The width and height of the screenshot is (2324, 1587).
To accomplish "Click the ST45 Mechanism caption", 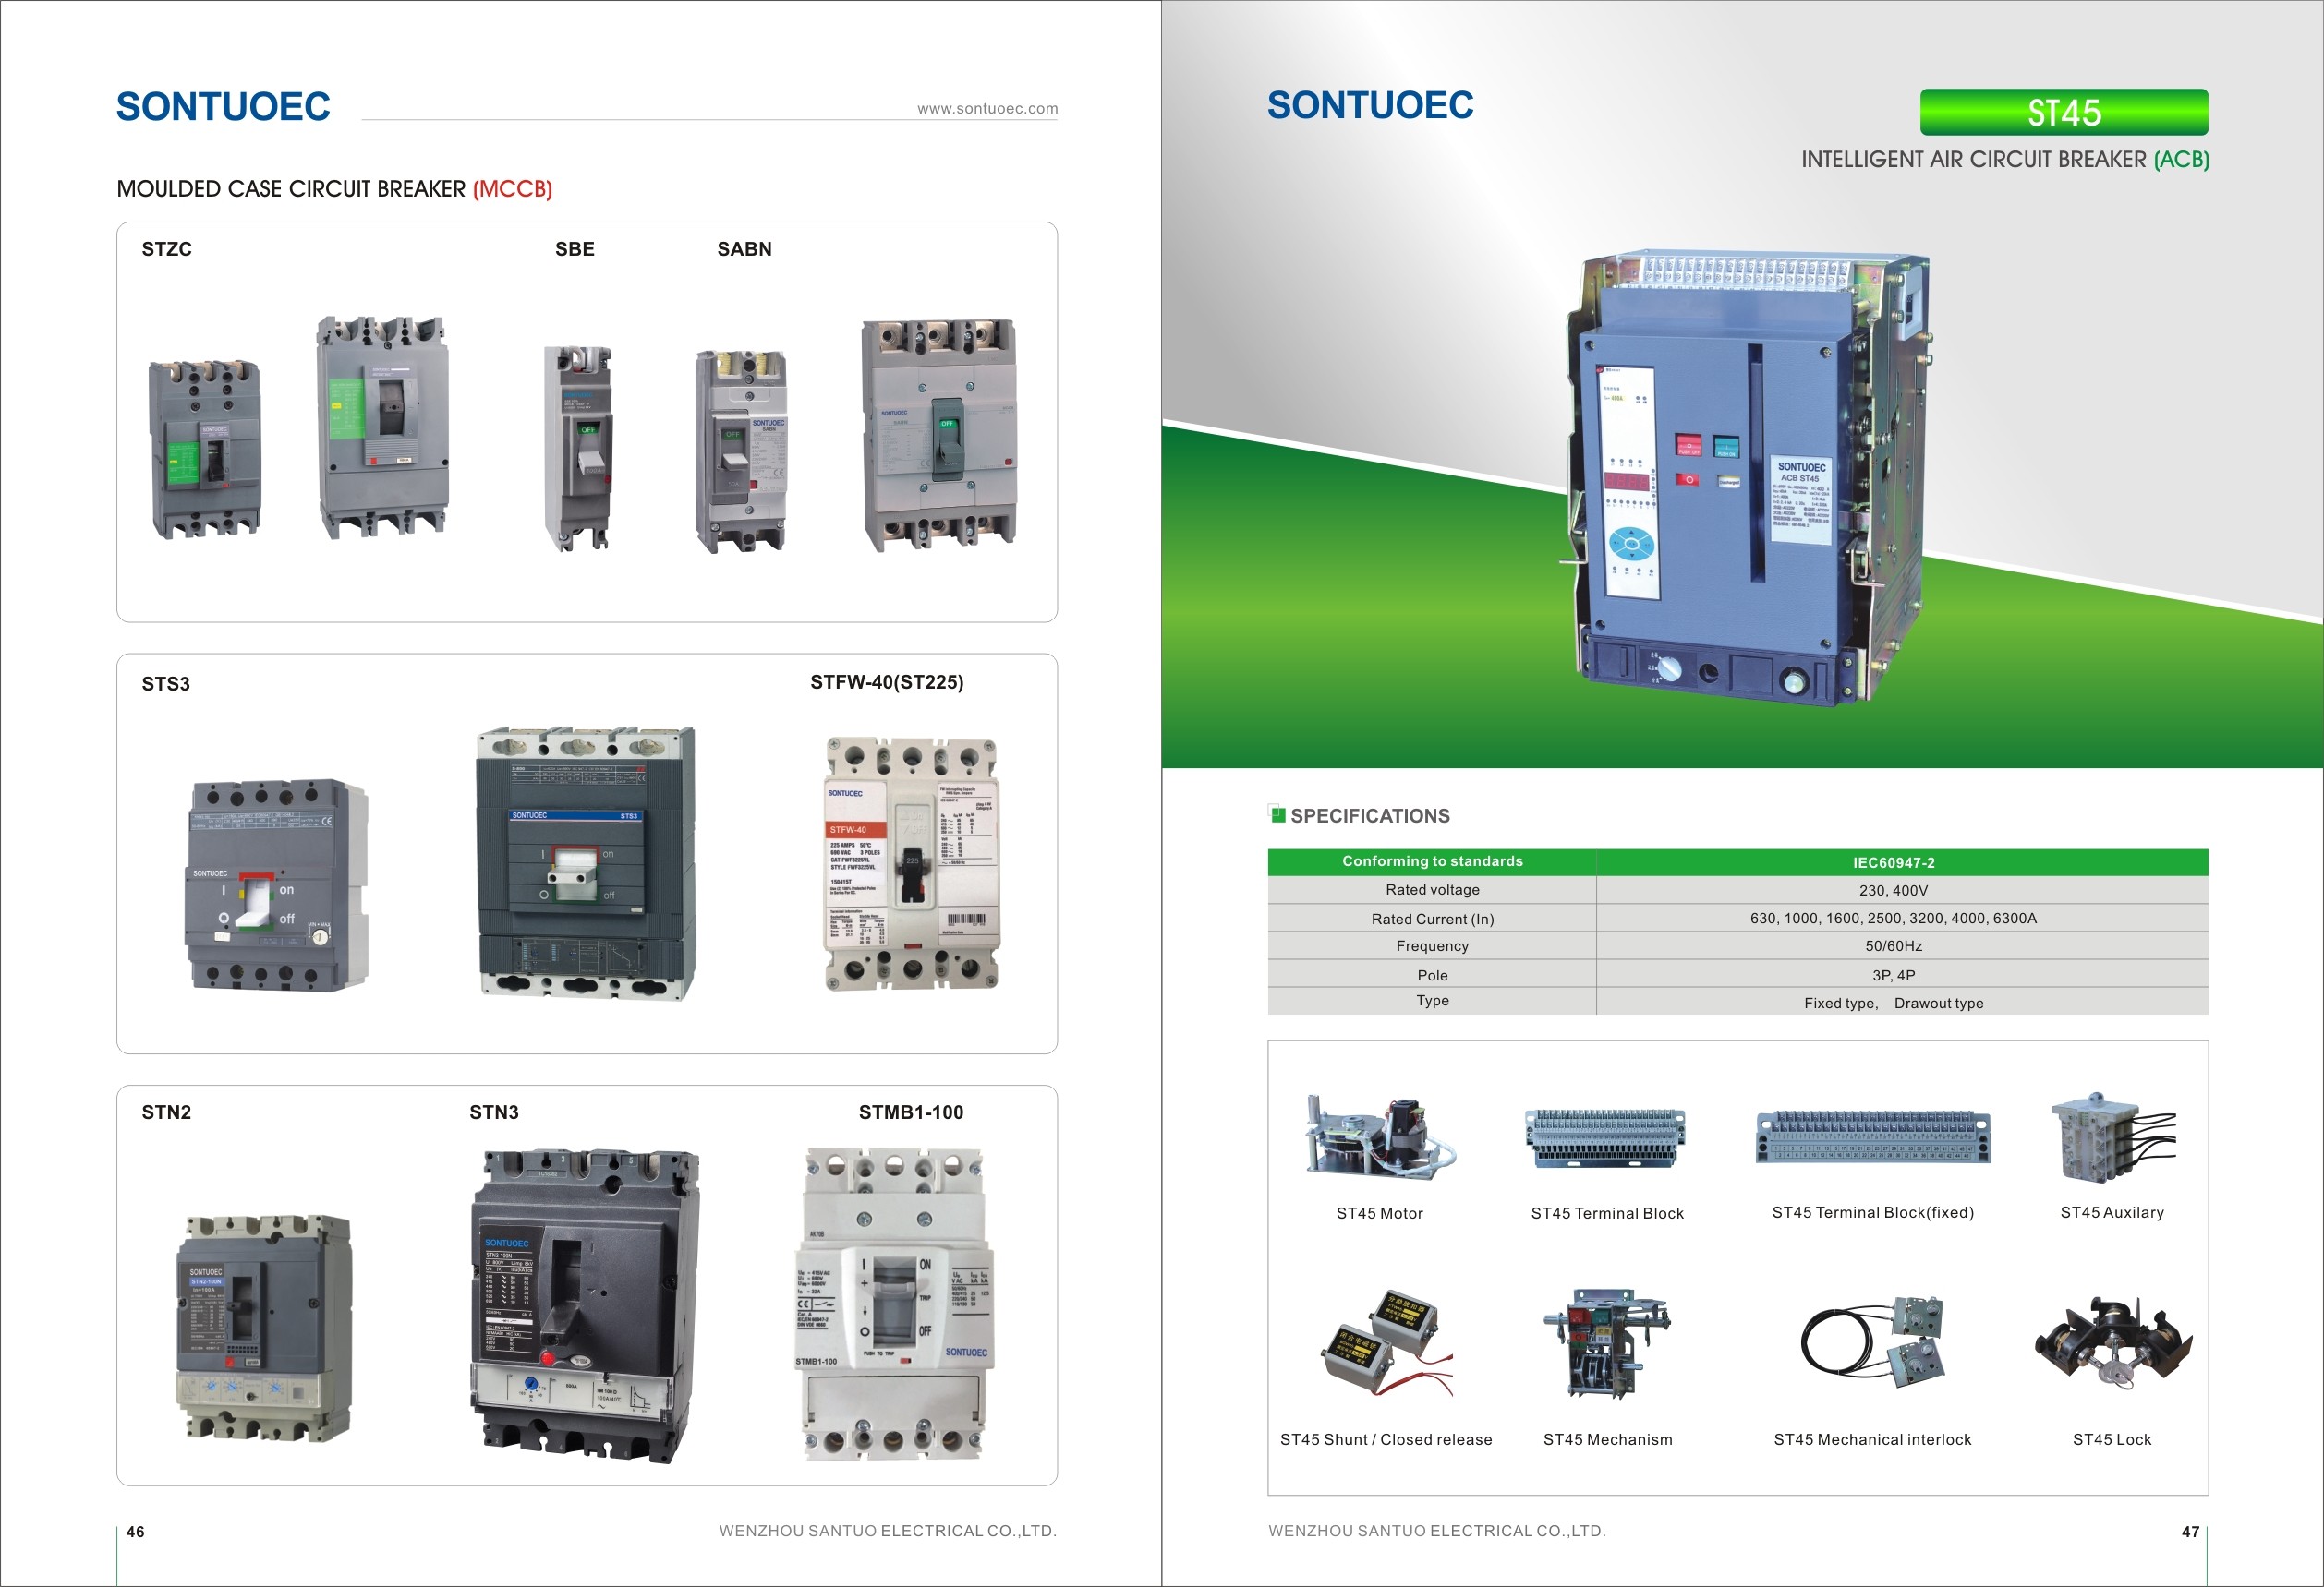I will point(1607,1439).
